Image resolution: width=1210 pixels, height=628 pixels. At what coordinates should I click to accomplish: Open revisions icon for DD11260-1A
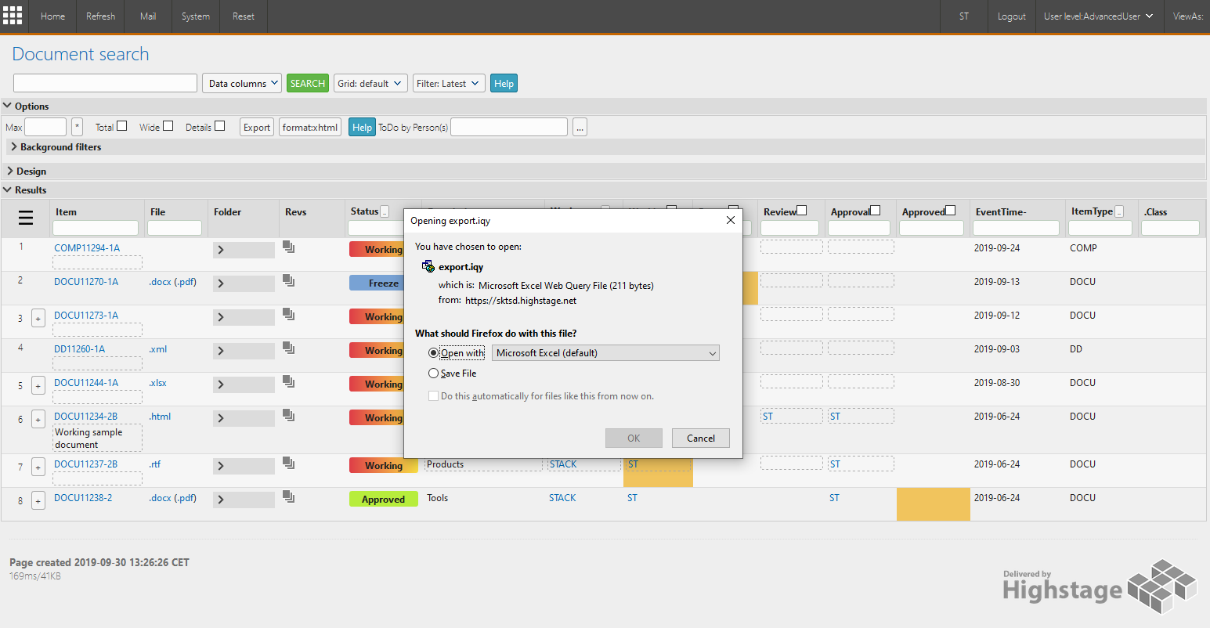[289, 348]
